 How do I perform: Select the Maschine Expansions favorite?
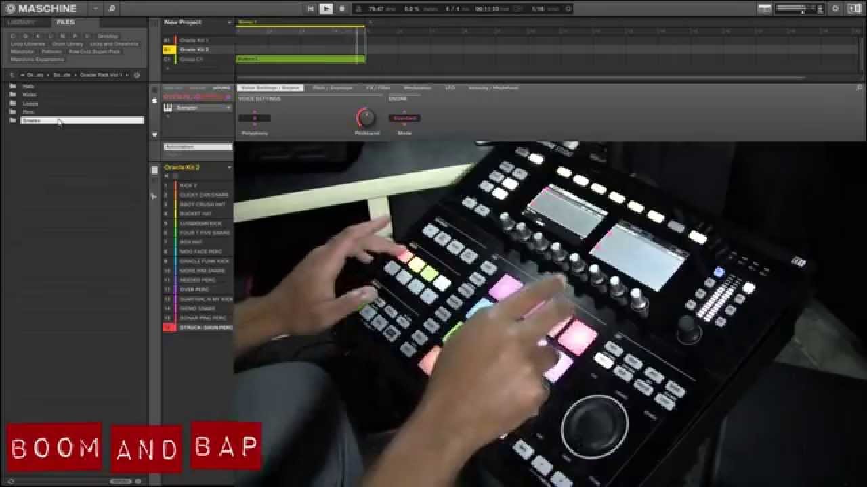(x=37, y=59)
